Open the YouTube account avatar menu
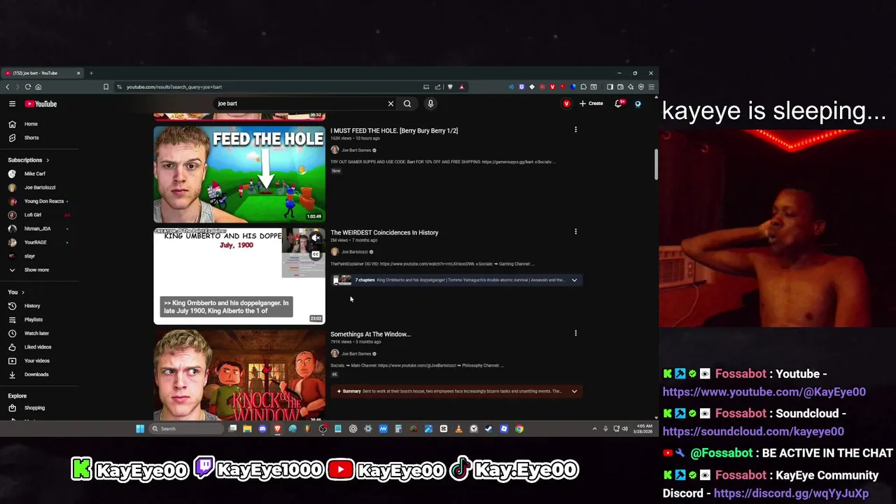The image size is (896, 504). click(638, 104)
